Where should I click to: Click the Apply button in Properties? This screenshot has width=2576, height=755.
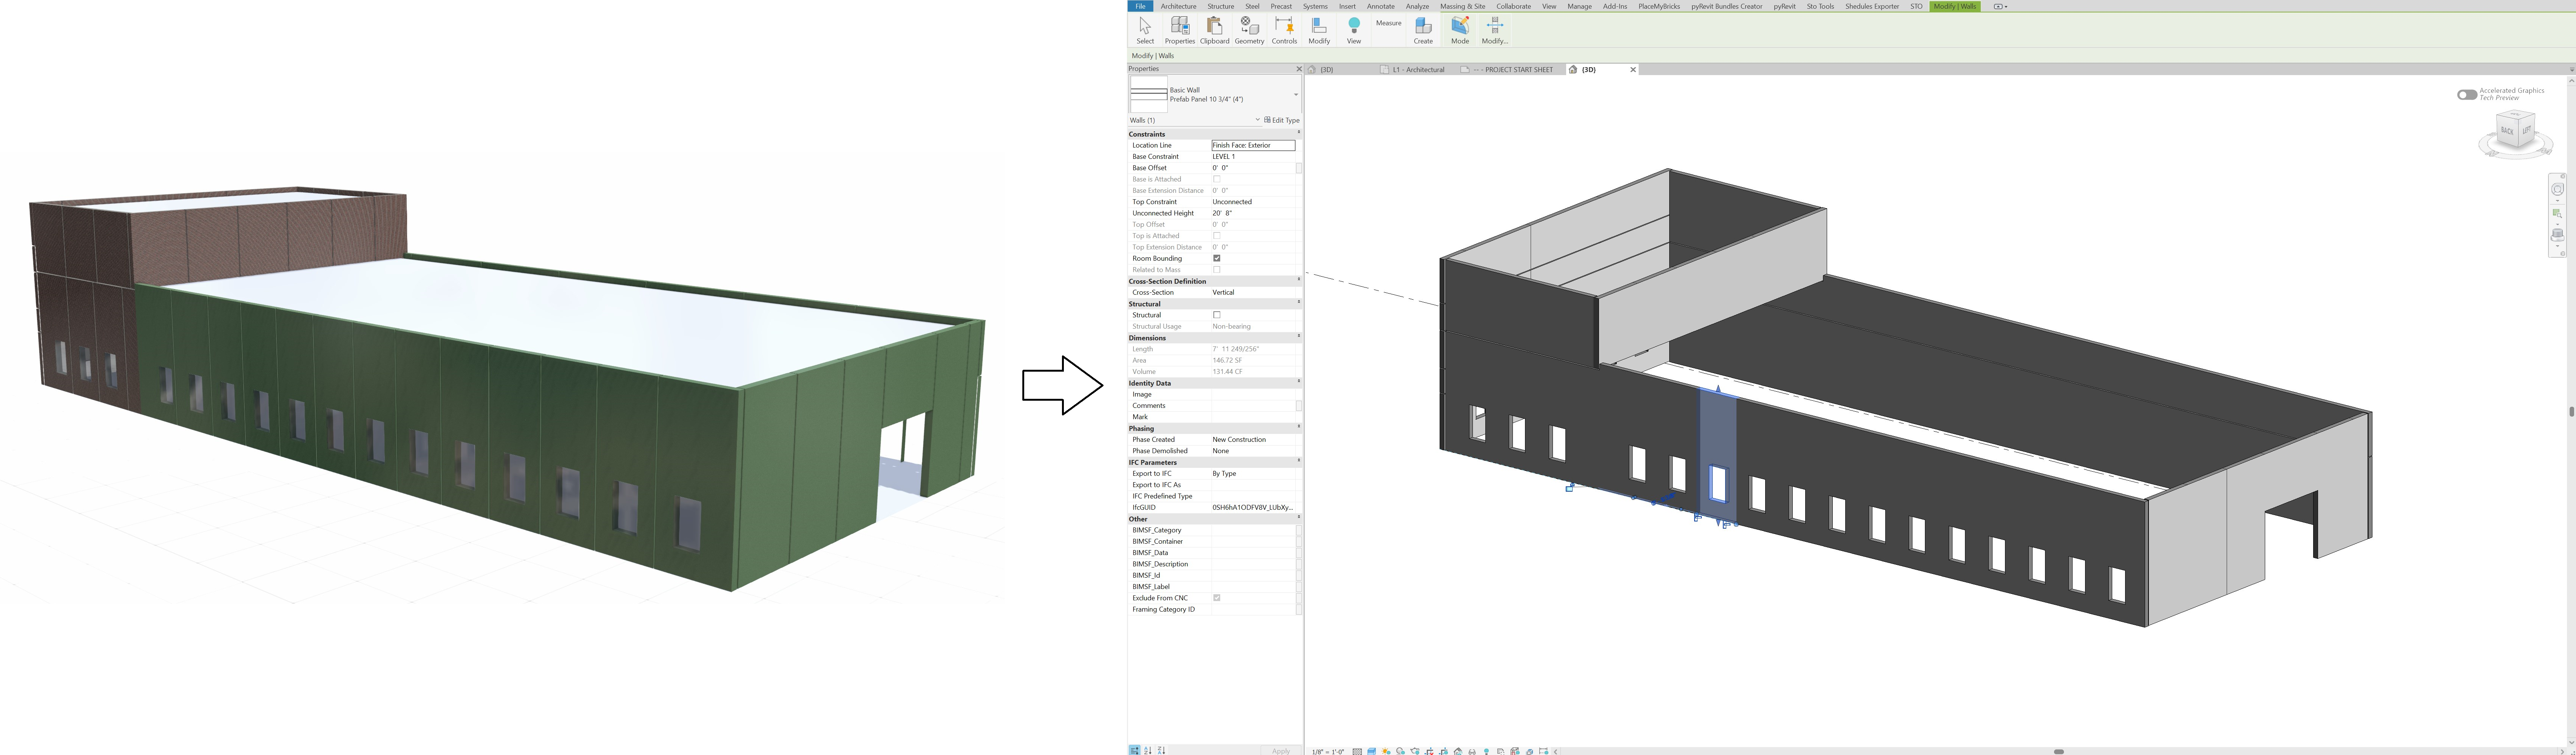pyautogui.click(x=1281, y=750)
